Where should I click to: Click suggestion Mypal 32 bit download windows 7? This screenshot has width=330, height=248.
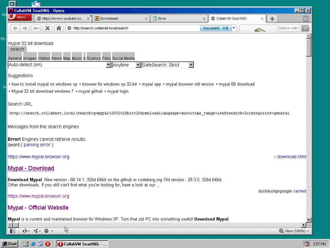43,91
